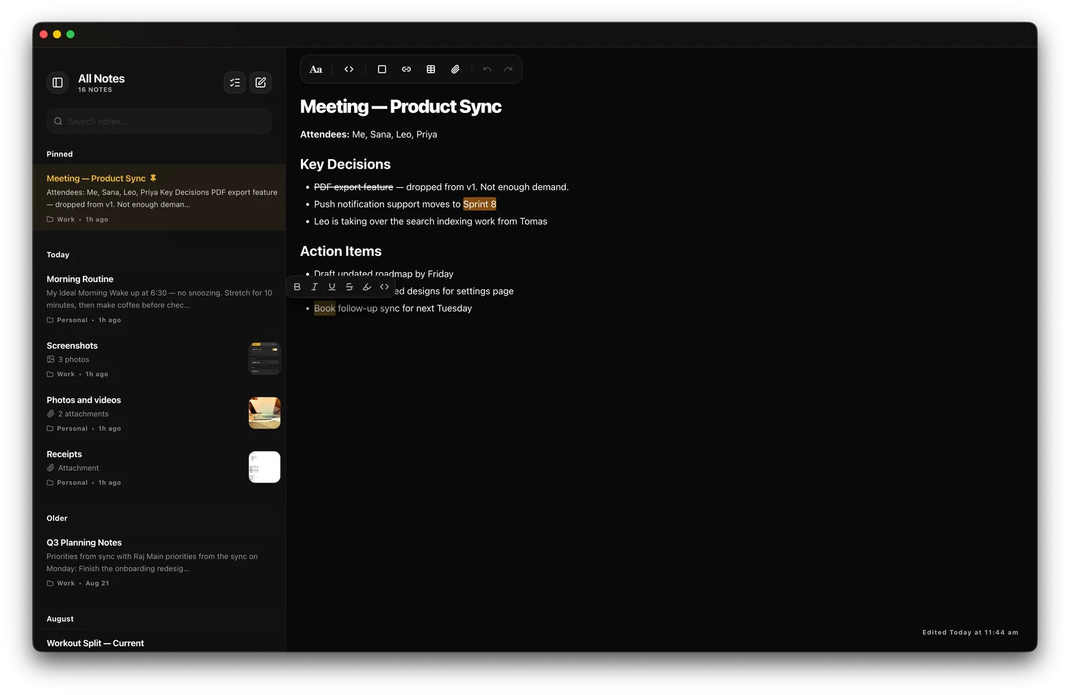The height and width of the screenshot is (695, 1070).
Task: Highlight selection with the marker icon
Action: tap(366, 287)
